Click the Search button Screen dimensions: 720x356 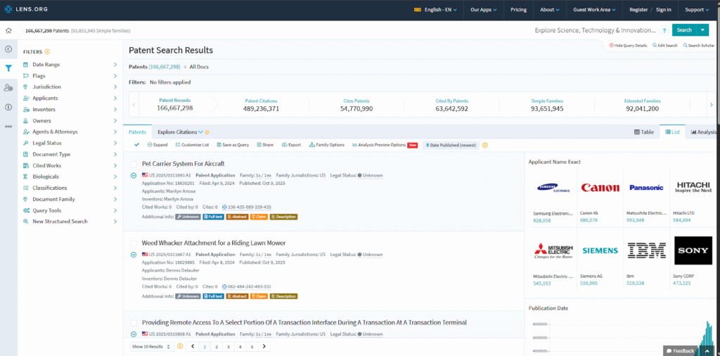click(684, 30)
